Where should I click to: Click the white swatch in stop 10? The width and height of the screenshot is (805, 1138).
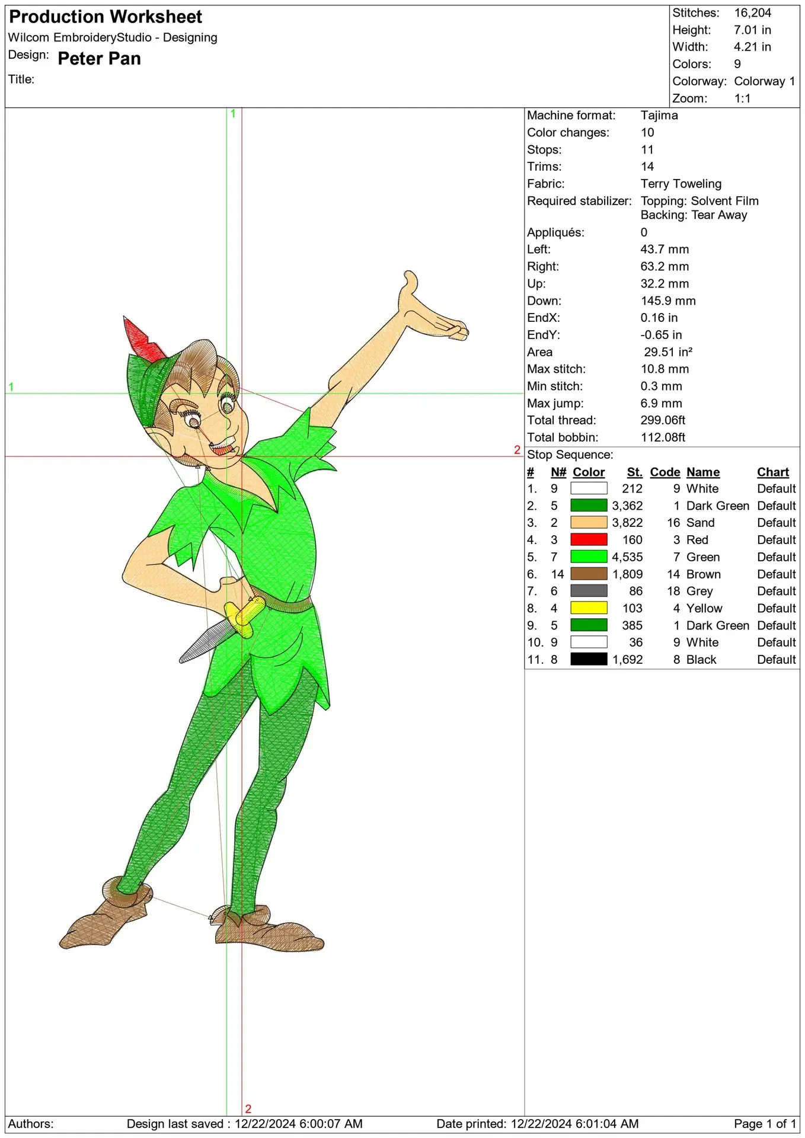589,642
